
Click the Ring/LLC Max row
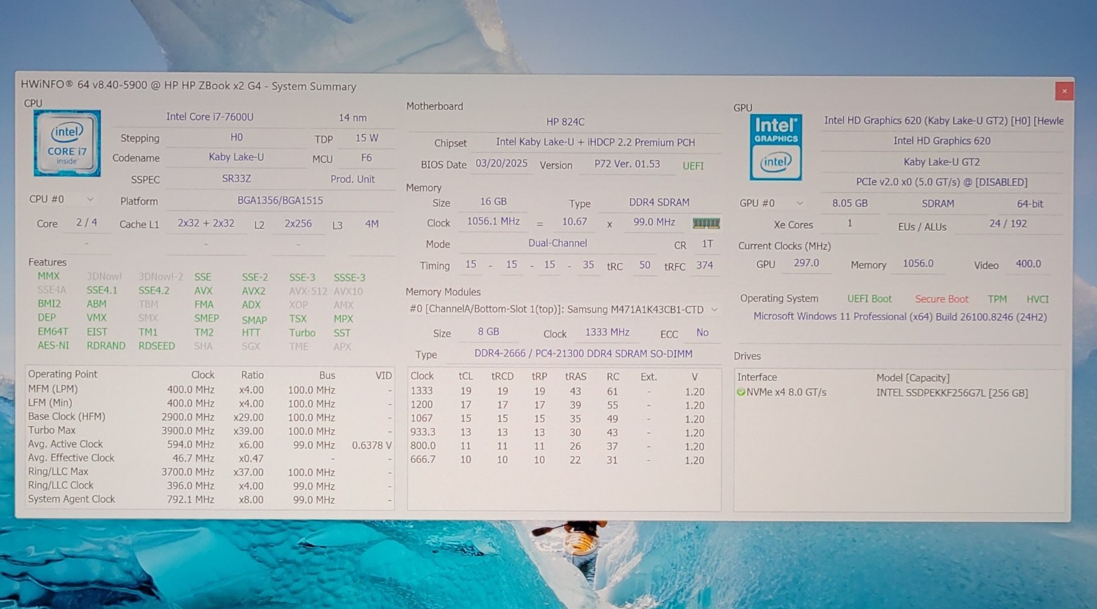[210, 472]
